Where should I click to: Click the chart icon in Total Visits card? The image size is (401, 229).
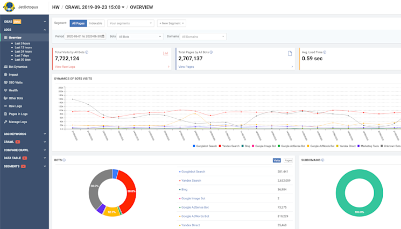pos(166,53)
